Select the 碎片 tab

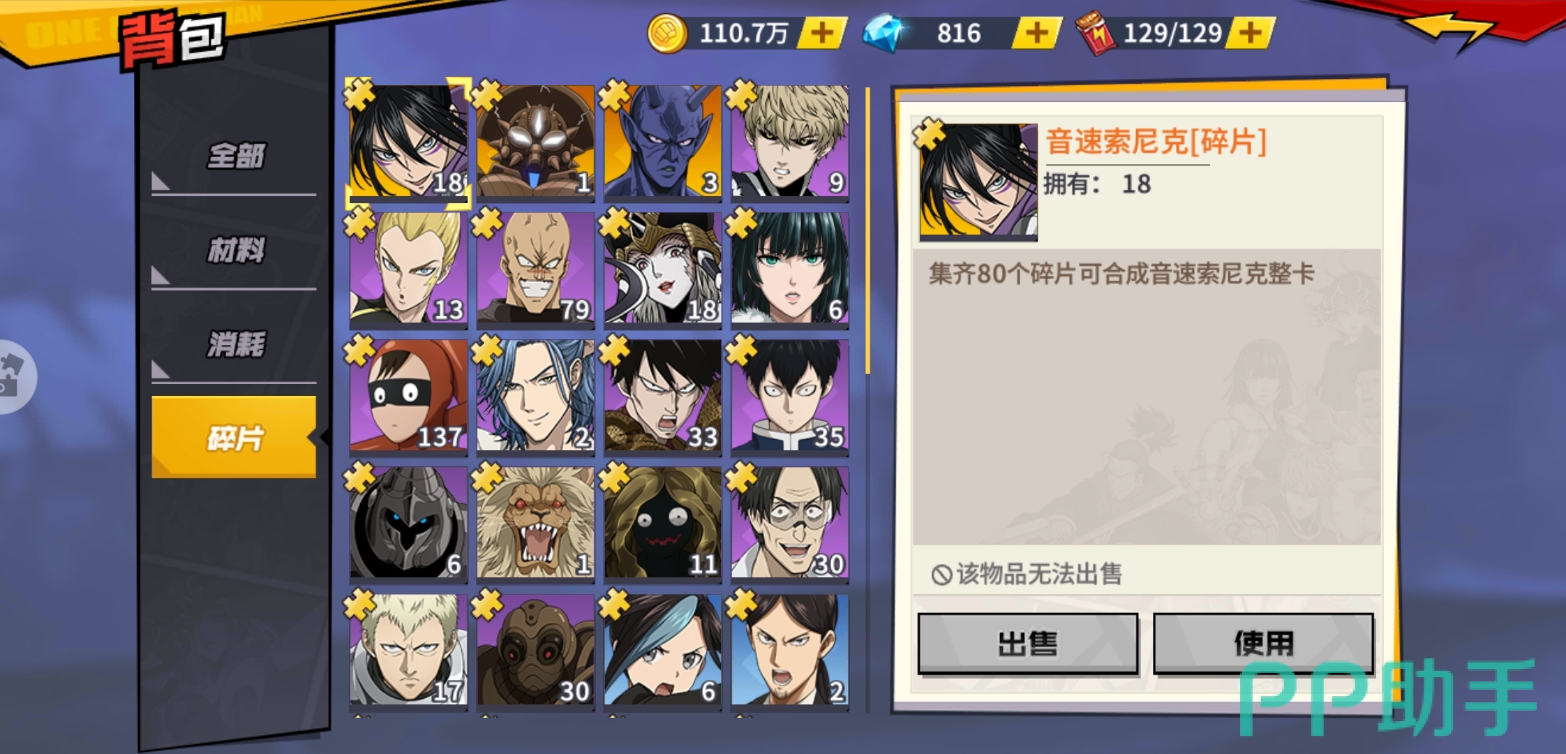pyautogui.click(x=234, y=438)
